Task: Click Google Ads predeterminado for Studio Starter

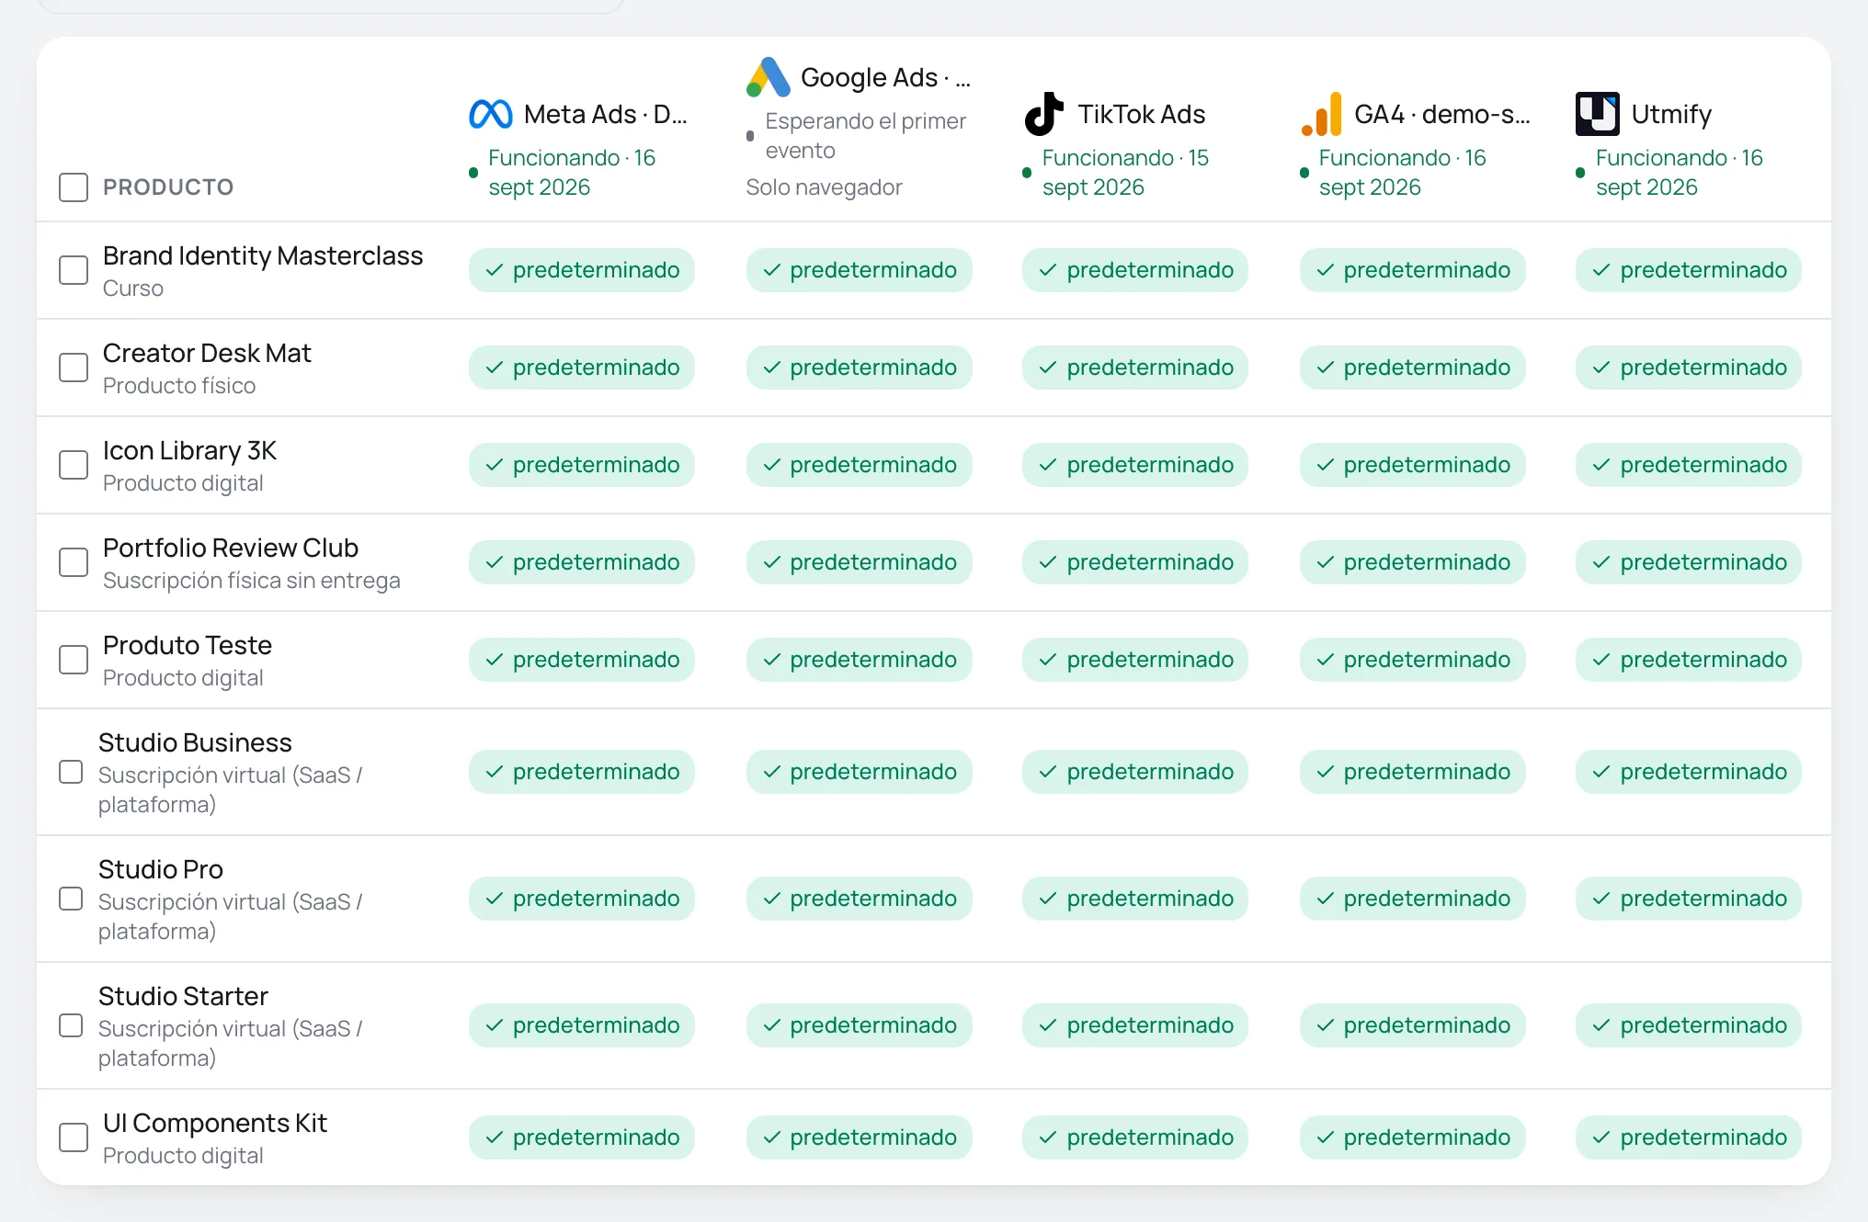Action: click(x=860, y=1025)
